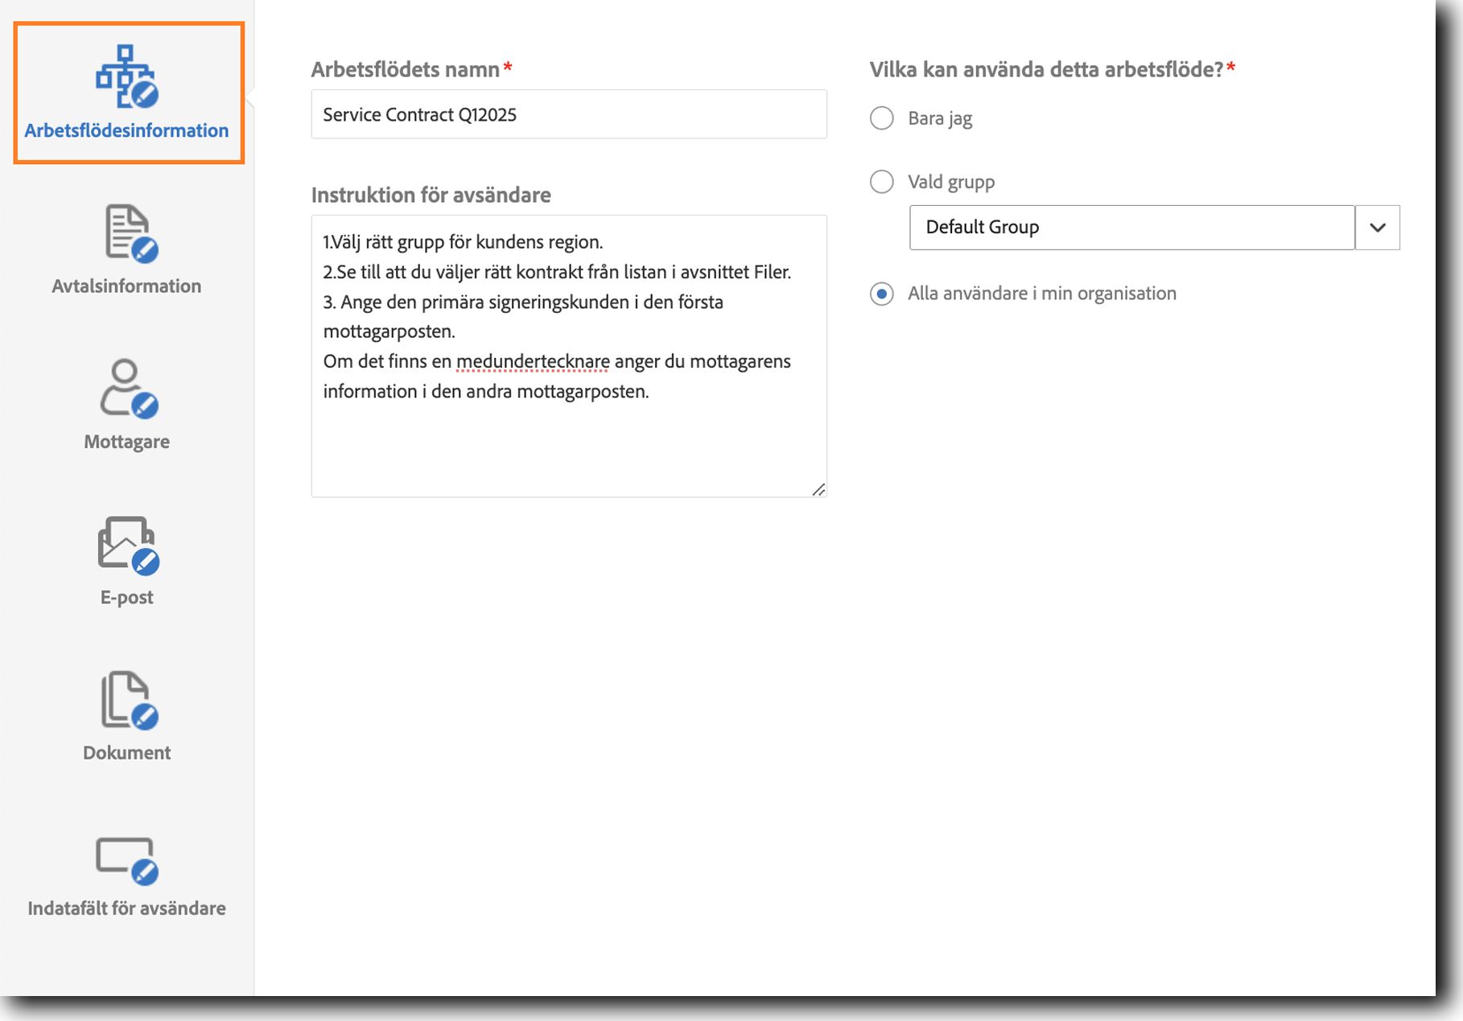
Task: Click the textarea resize handle
Action: [818, 489]
